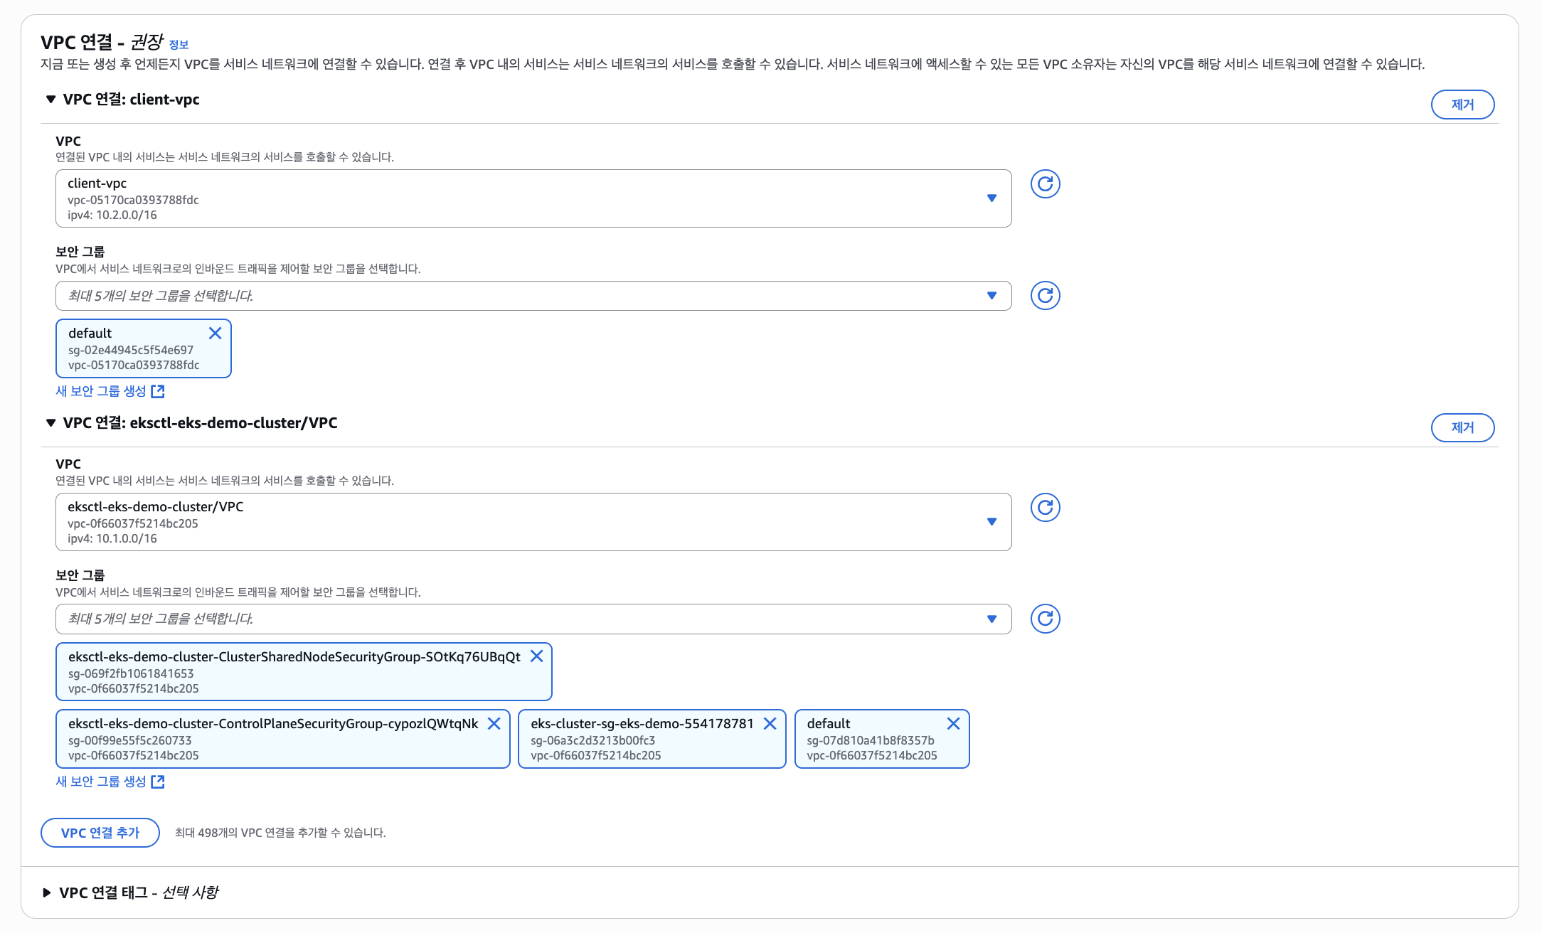The width and height of the screenshot is (1542, 933).
Task: Click the VPC 연결 추가 button
Action: point(100,833)
